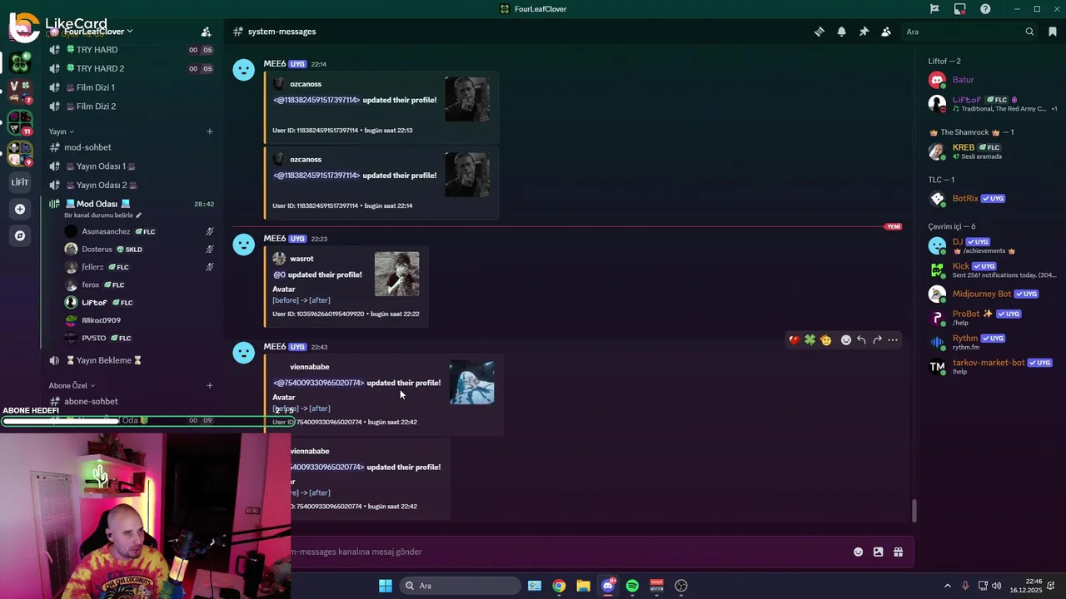Open the inbox flag icon in title bar
The width and height of the screenshot is (1066, 599).
click(x=935, y=9)
